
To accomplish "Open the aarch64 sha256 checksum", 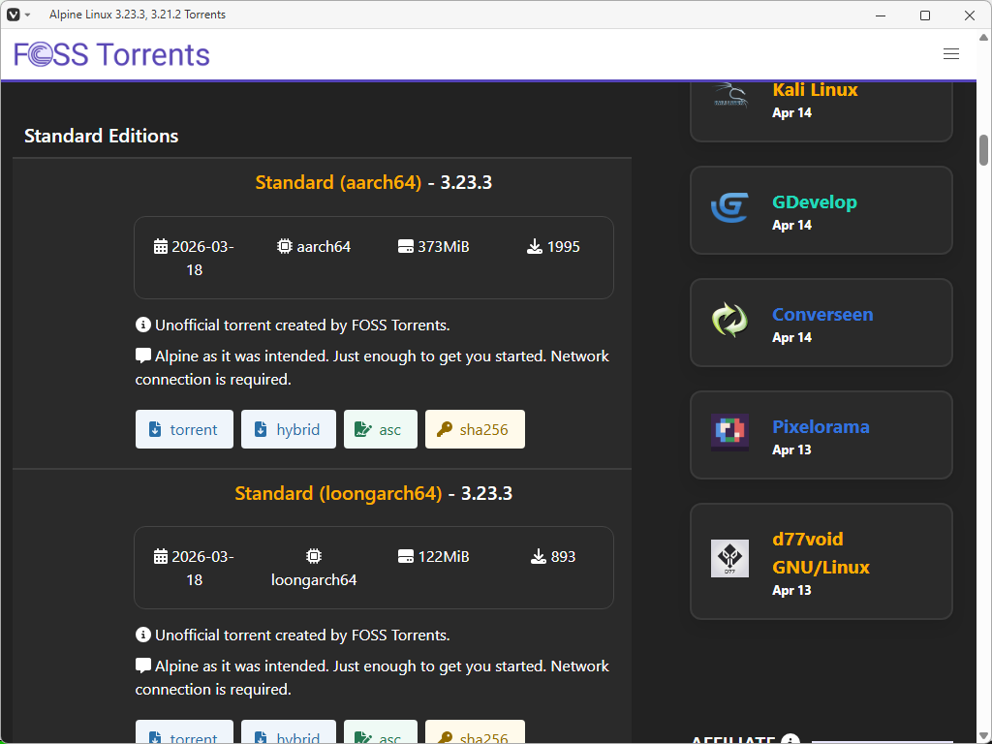I will click(x=475, y=429).
